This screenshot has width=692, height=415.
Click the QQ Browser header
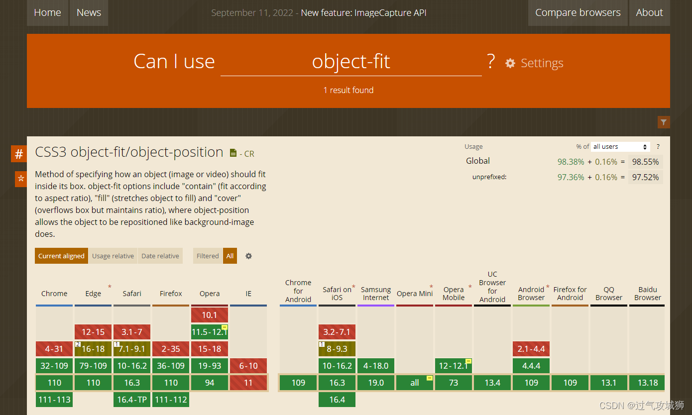click(x=609, y=294)
